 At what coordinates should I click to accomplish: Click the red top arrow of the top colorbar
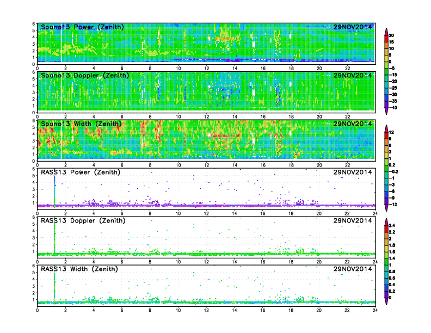[386, 30]
